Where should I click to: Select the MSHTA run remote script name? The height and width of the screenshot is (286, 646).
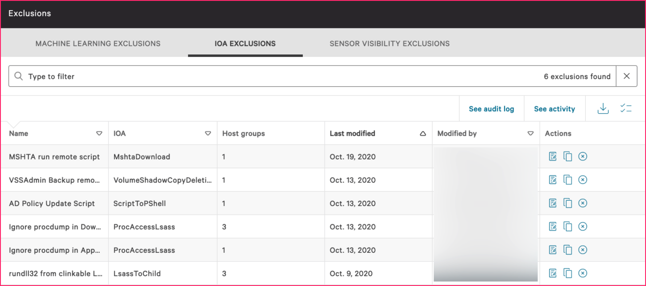point(55,156)
